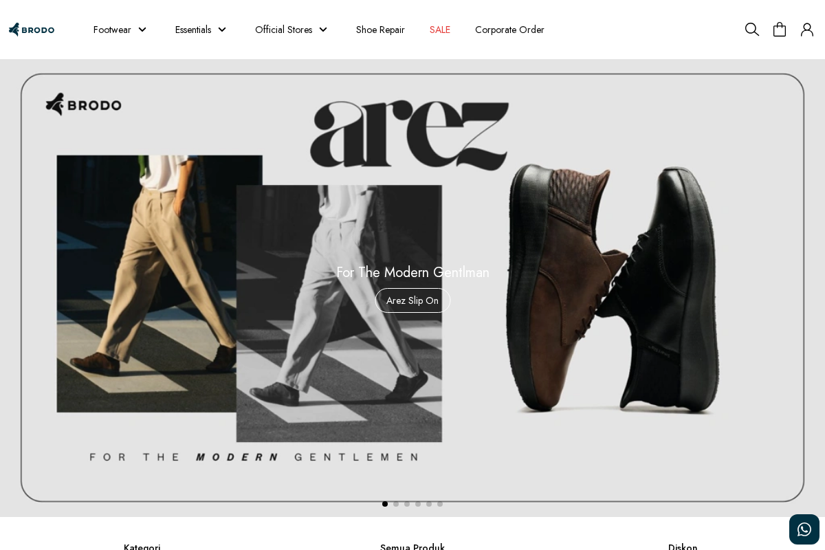Select the first carousel indicator dot
Screen dimensions: 825x550
pyautogui.click(x=385, y=504)
